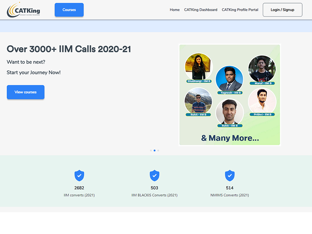Click the '503' stat number

pyautogui.click(x=154, y=188)
